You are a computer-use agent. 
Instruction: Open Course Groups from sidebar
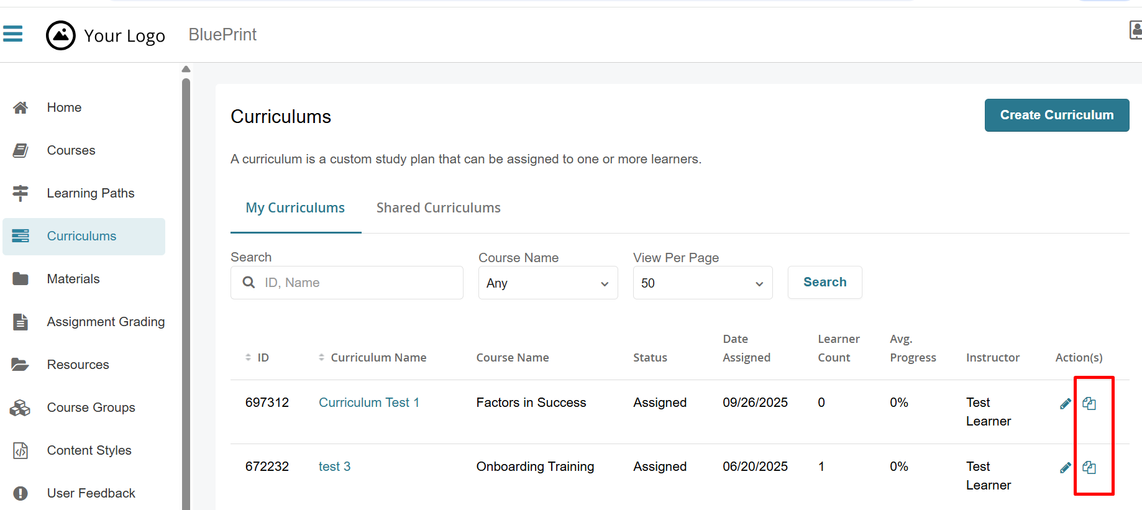(91, 408)
